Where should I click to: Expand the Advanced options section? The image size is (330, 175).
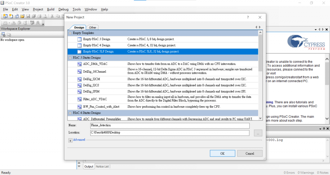[70, 141]
